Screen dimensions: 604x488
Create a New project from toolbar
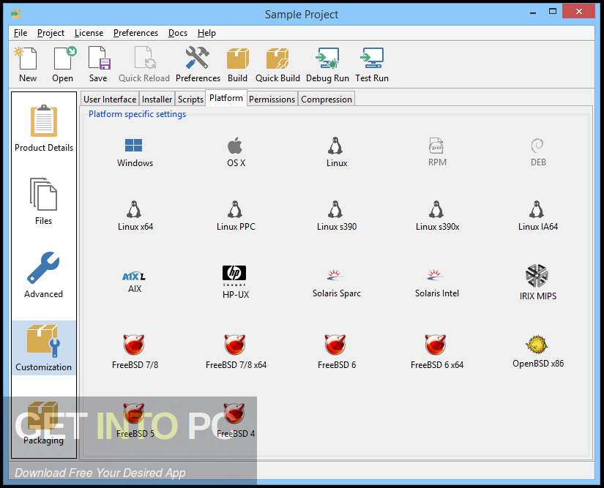coord(27,64)
